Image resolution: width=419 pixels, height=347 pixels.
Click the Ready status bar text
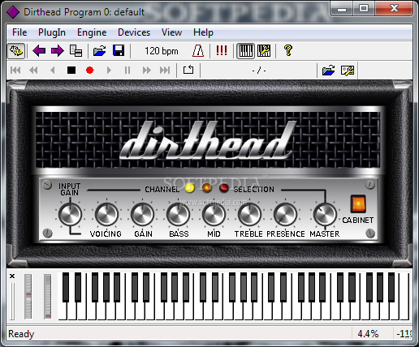click(x=21, y=334)
